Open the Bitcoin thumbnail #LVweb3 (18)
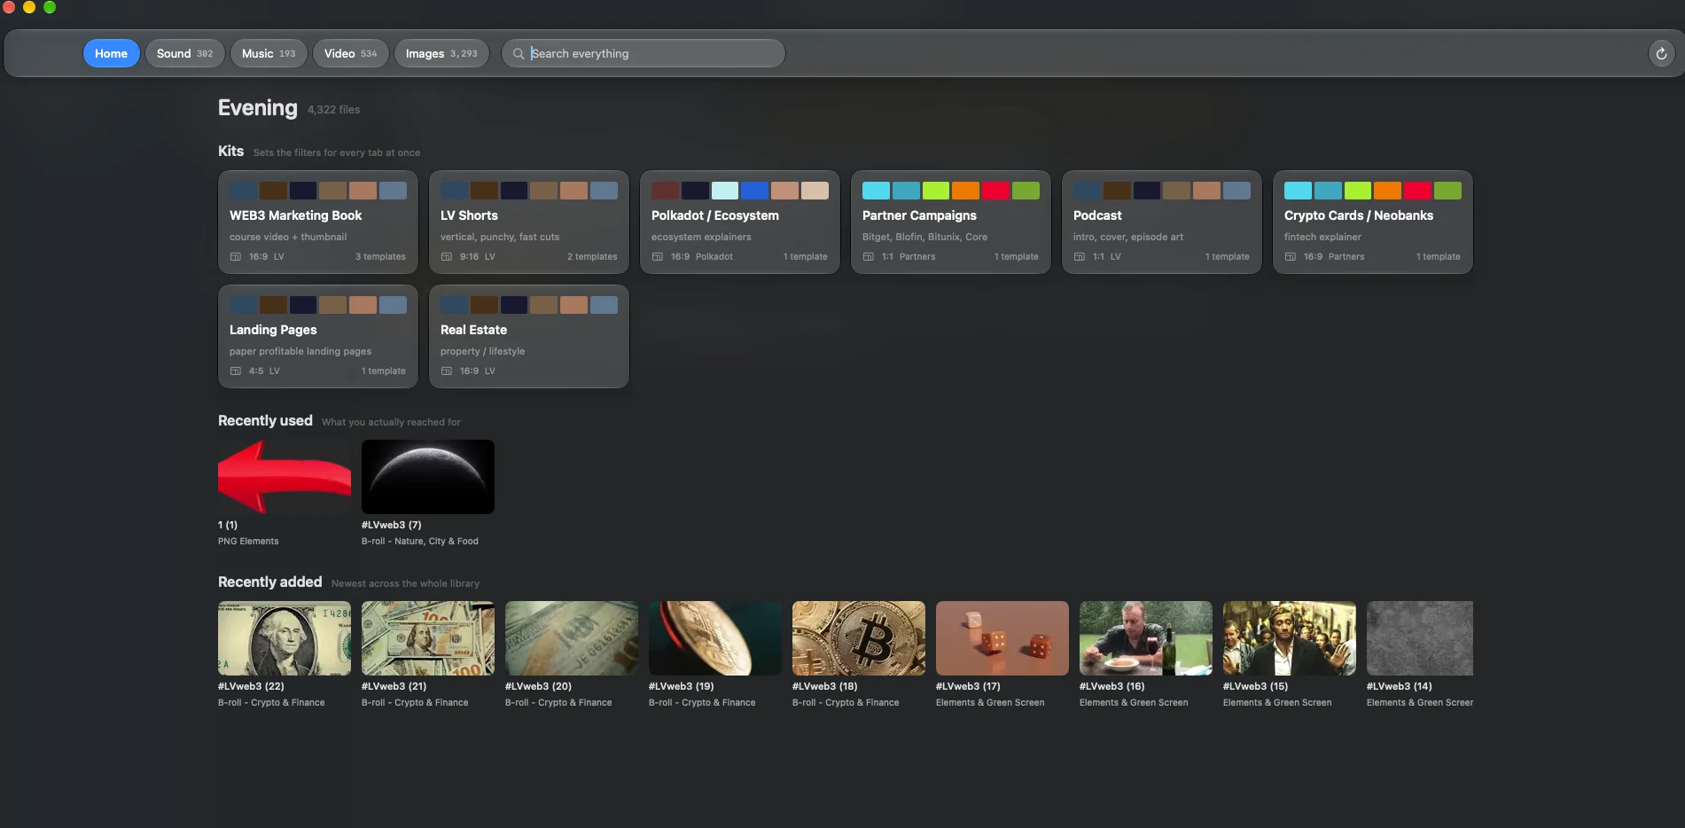This screenshot has height=828, width=1685. click(859, 638)
